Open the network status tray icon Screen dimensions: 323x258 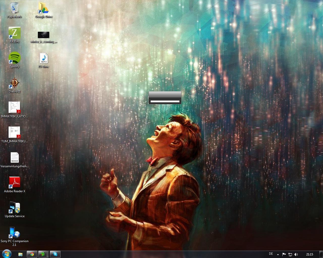pos(290,254)
